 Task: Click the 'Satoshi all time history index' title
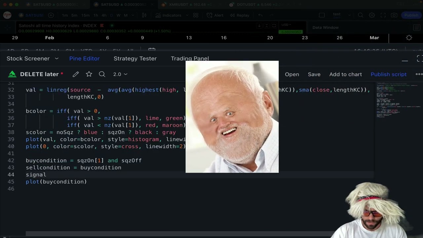click(58, 25)
